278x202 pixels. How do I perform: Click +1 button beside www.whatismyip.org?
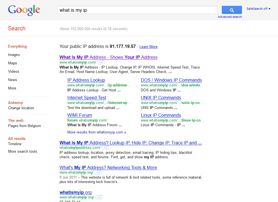pyautogui.click(x=99, y=197)
